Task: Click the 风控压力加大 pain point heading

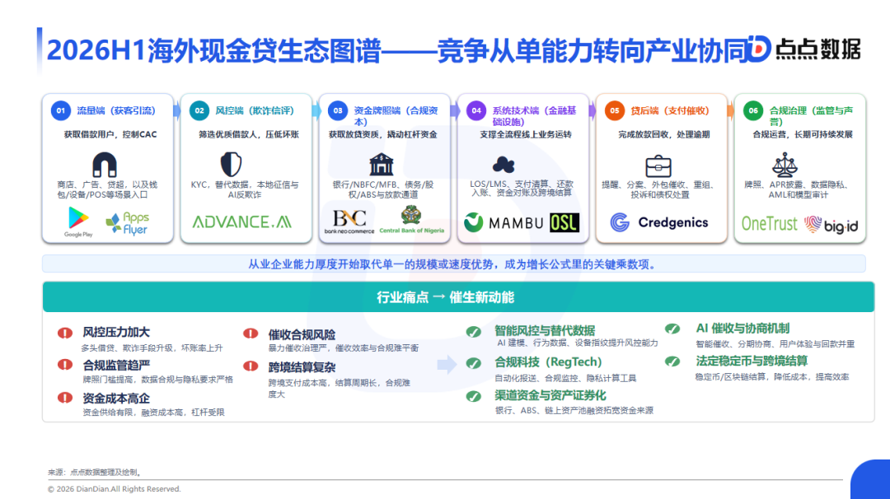Action: click(x=116, y=333)
